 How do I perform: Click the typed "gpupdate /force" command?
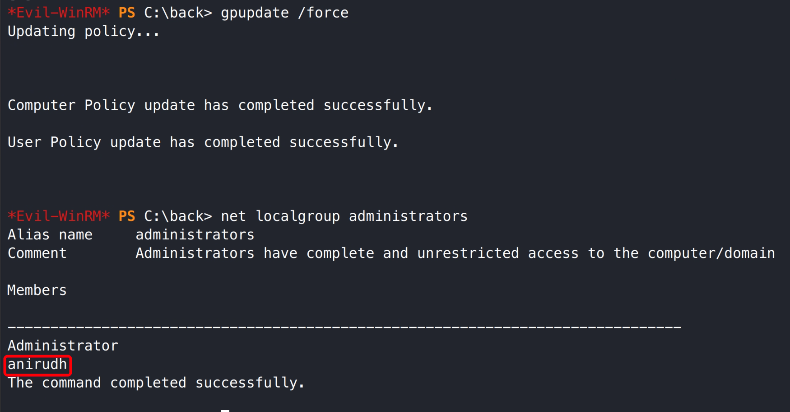pyautogui.click(x=284, y=13)
